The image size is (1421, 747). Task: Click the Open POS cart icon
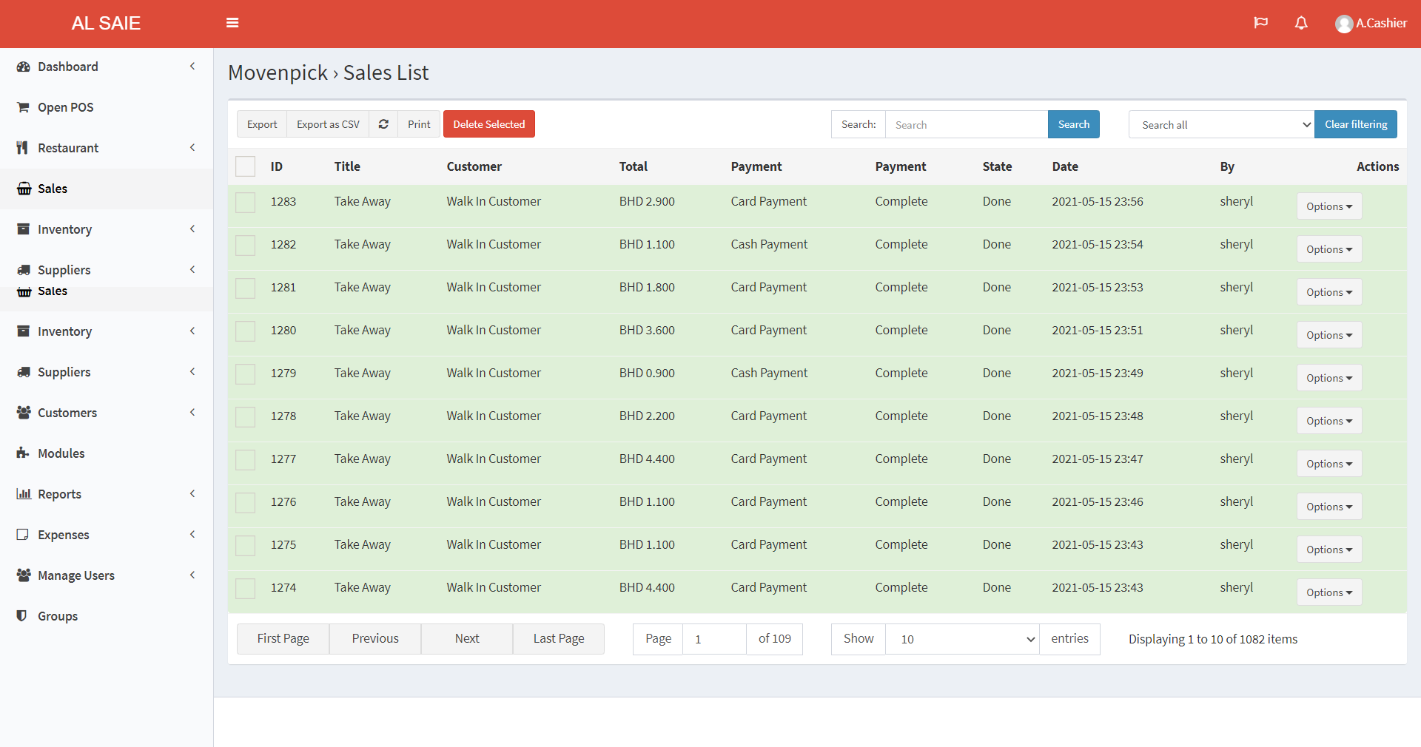(x=23, y=107)
